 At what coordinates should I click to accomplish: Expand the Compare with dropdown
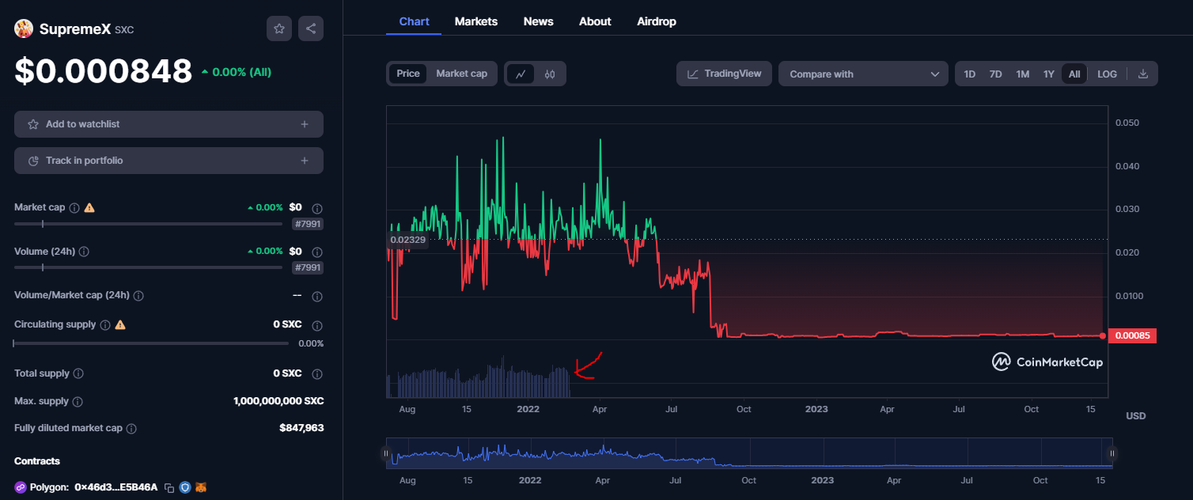click(x=863, y=74)
